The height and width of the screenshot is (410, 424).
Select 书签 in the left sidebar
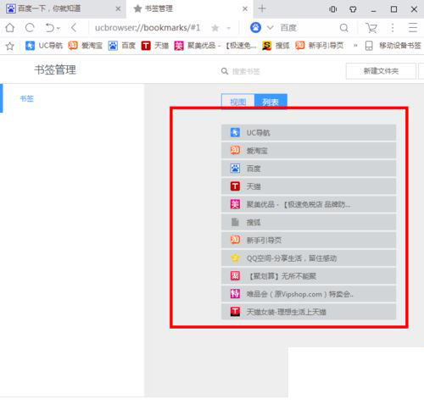tap(27, 98)
